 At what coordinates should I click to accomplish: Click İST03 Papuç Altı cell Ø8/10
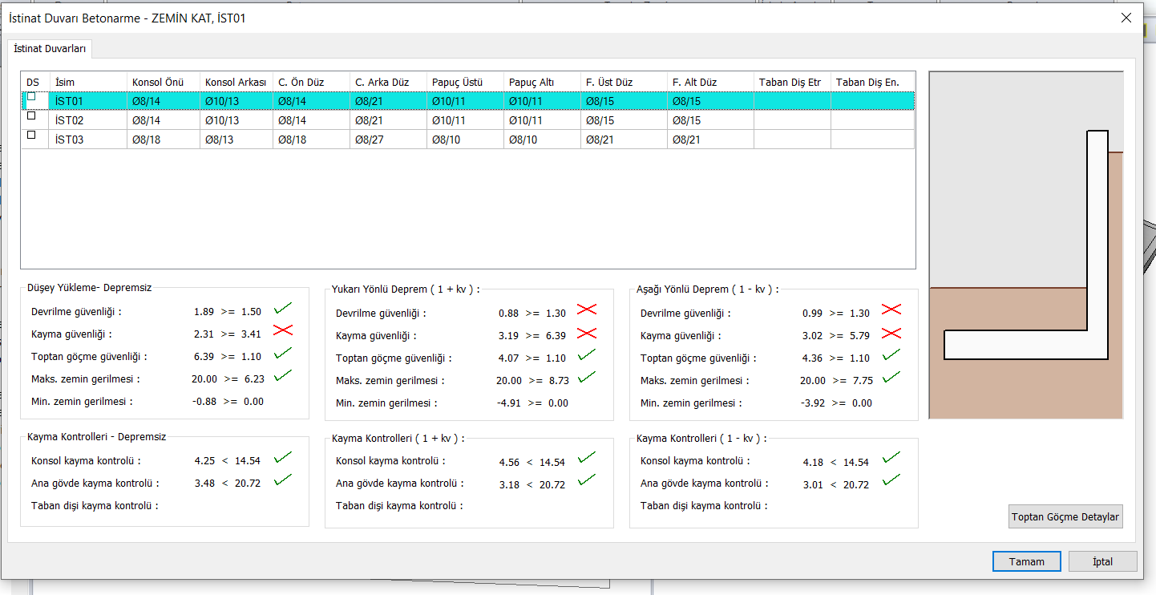click(542, 140)
